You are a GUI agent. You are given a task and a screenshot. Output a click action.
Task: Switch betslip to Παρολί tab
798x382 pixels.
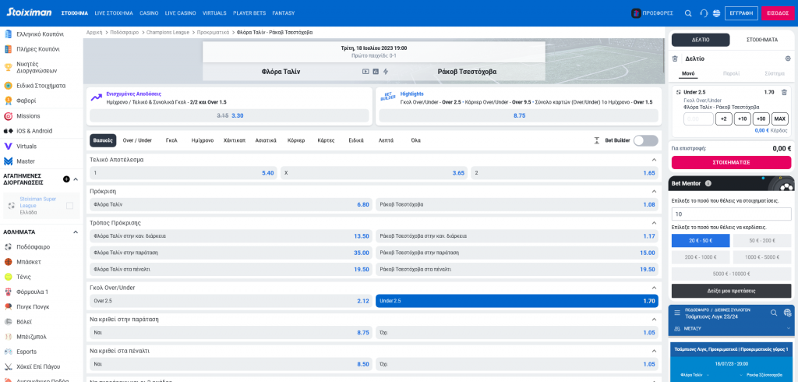click(x=731, y=73)
